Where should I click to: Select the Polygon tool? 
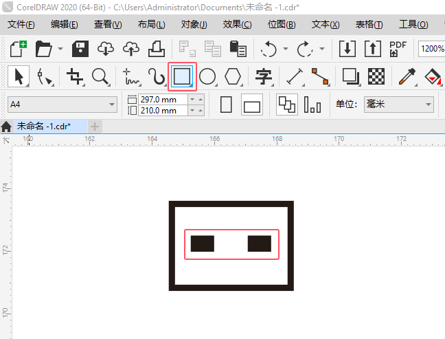pos(233,77)
